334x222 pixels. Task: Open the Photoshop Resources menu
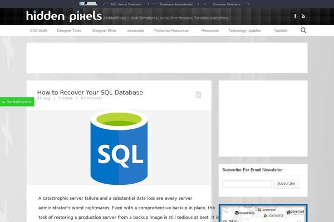[x=171, y=31]
